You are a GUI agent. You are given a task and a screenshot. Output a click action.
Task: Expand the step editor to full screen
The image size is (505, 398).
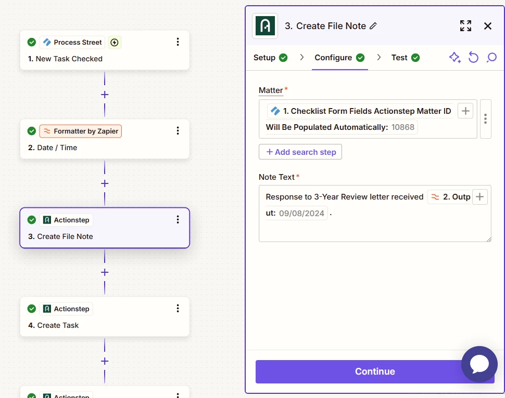[465, 26]
